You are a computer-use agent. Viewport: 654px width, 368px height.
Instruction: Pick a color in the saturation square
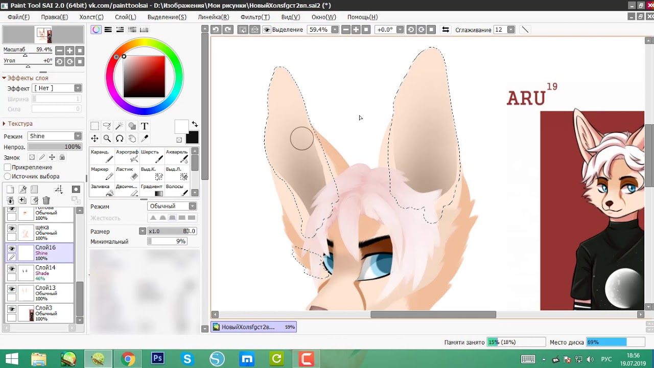[x=144, y=76]
